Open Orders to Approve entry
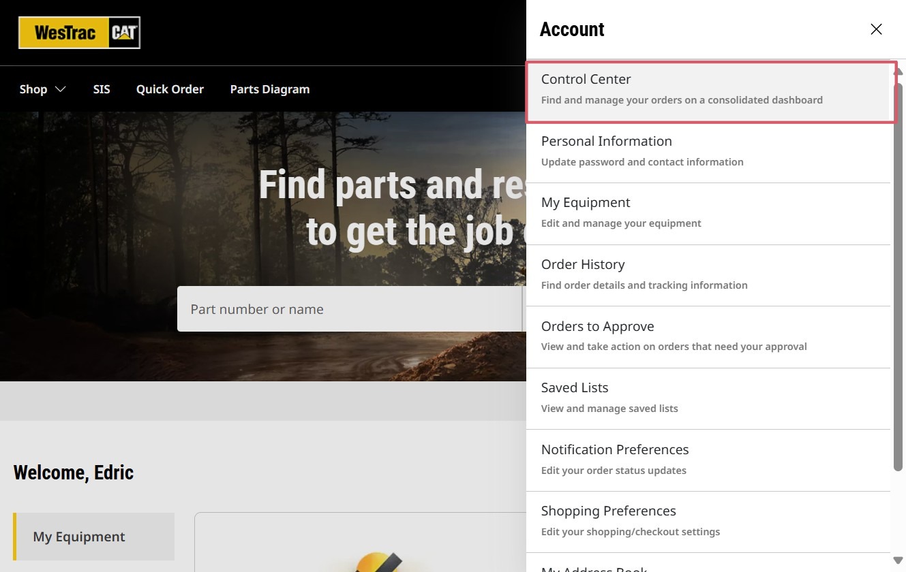The image size is (906, 572). click(x=708, y=337)
